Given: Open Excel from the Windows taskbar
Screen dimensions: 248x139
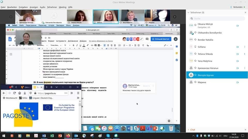Looking at the screenshot, I should coord(52,136).
